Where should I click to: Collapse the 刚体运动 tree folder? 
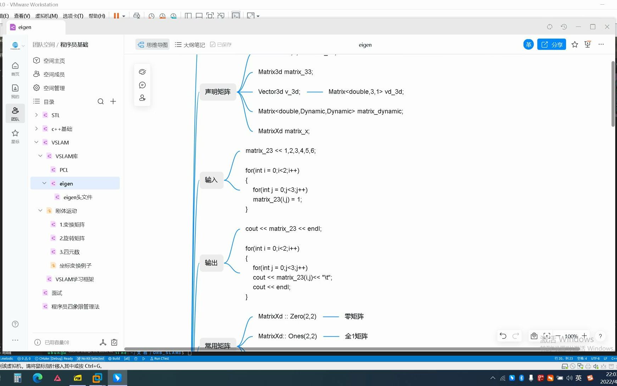click(x=40, y=210)
